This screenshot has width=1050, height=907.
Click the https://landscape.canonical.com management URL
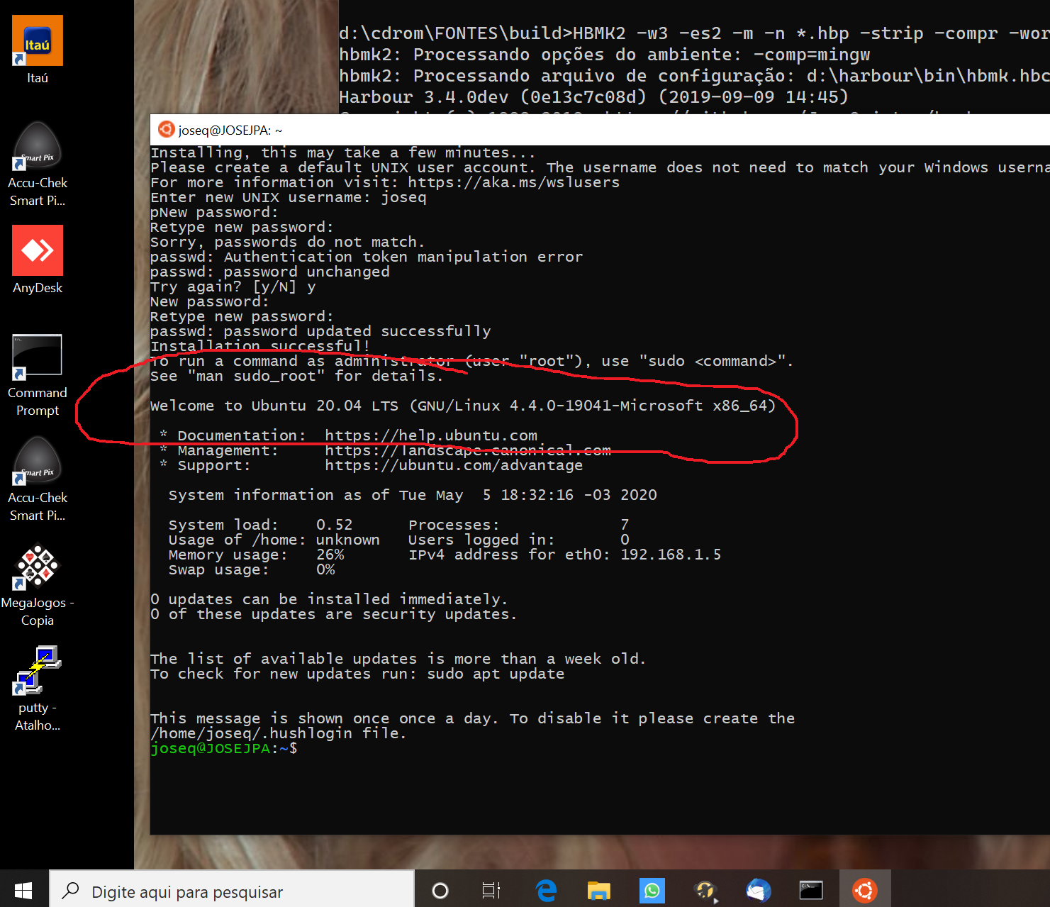tap(468, 450)
